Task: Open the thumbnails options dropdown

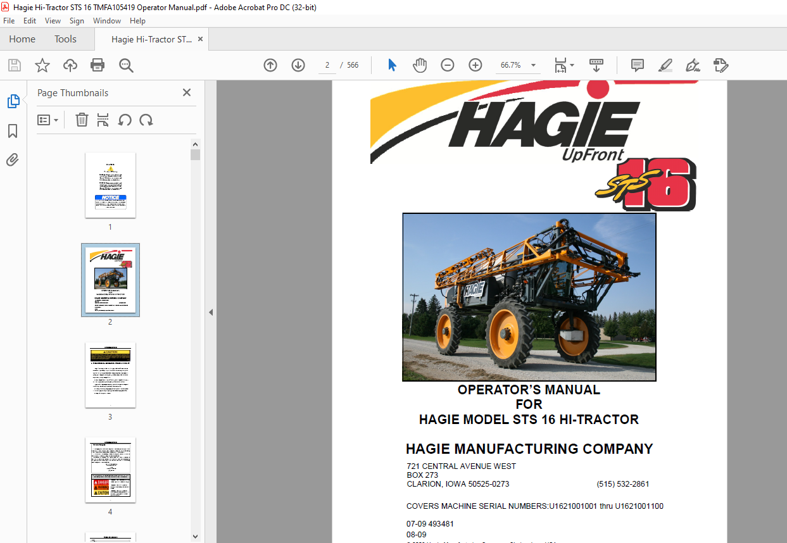Action: click(47, 120)
